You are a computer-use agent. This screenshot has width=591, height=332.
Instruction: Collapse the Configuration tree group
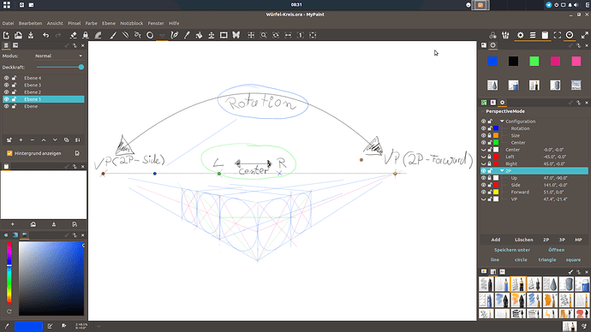click(502, 122)
